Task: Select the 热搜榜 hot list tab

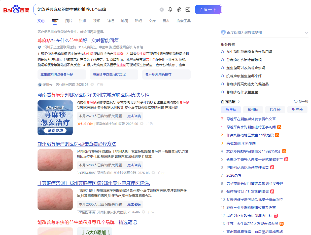Action: tap(231, 110)
